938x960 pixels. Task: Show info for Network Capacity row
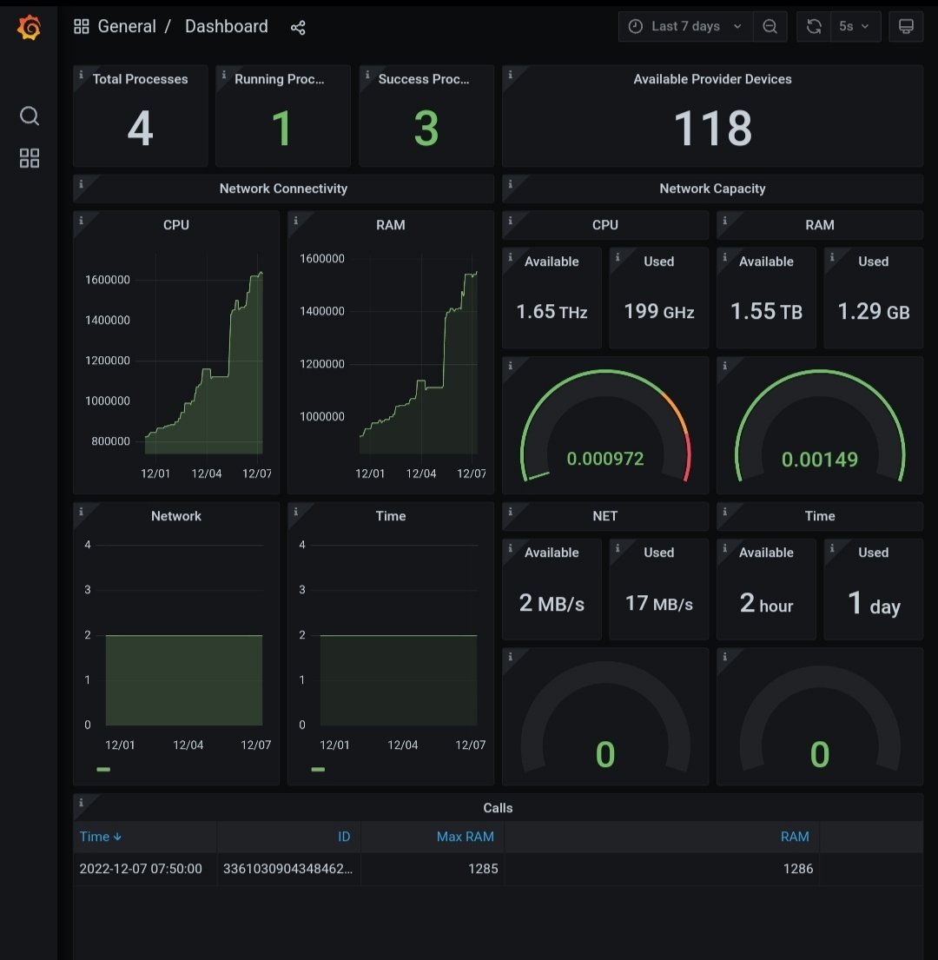click(511, 183)
